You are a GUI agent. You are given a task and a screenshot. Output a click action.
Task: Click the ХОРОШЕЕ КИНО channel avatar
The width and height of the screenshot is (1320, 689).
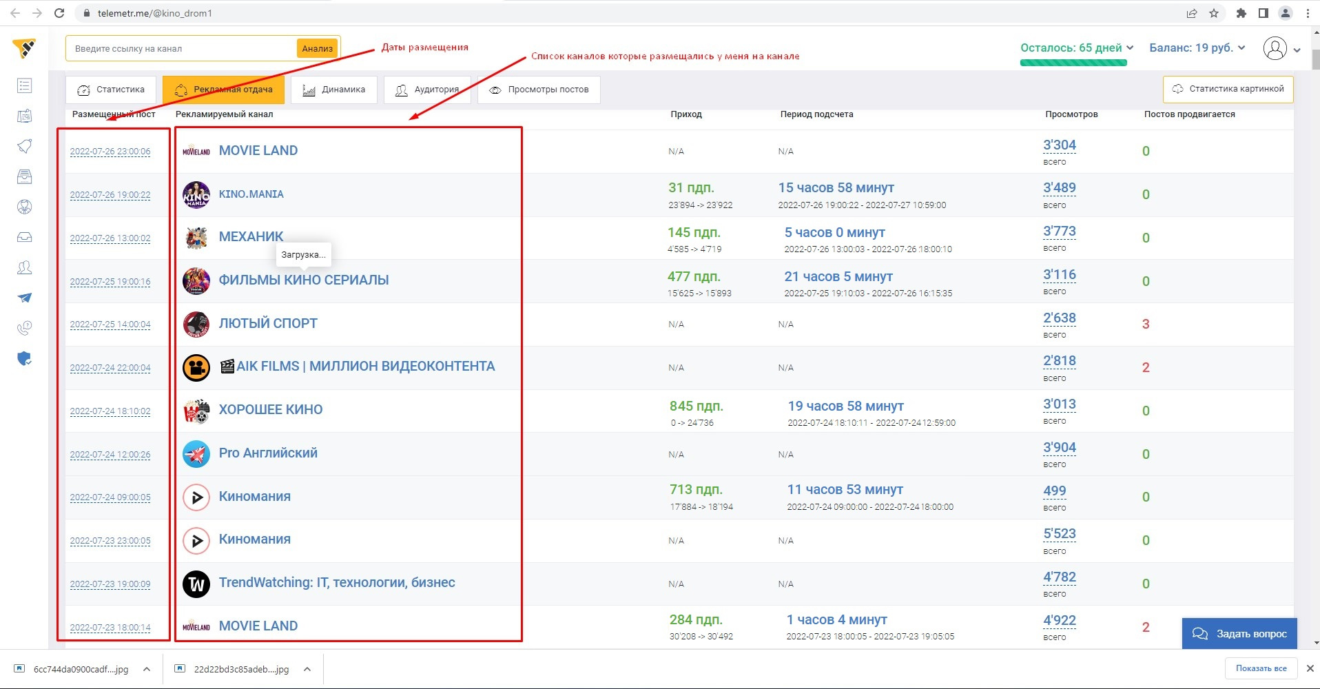click(x=196, y=411)
